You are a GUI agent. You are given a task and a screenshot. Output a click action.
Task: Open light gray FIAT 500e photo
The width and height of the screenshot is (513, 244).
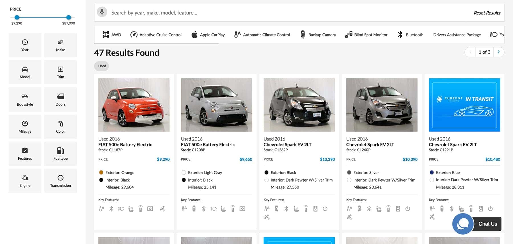tap(217, 105)
